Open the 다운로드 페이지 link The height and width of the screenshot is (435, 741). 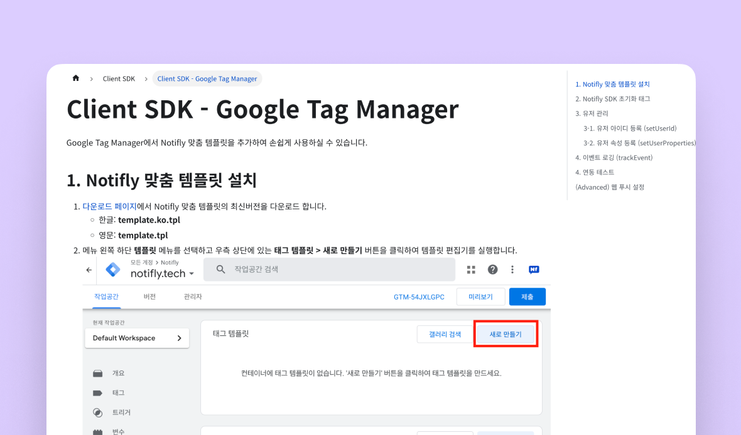pos(109,206)
